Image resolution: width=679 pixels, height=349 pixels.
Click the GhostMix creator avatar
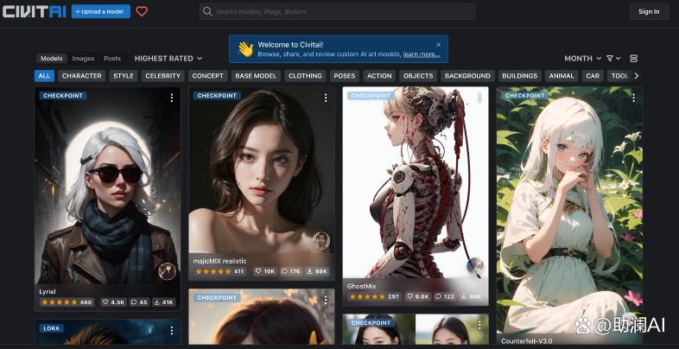pos(475,266)
